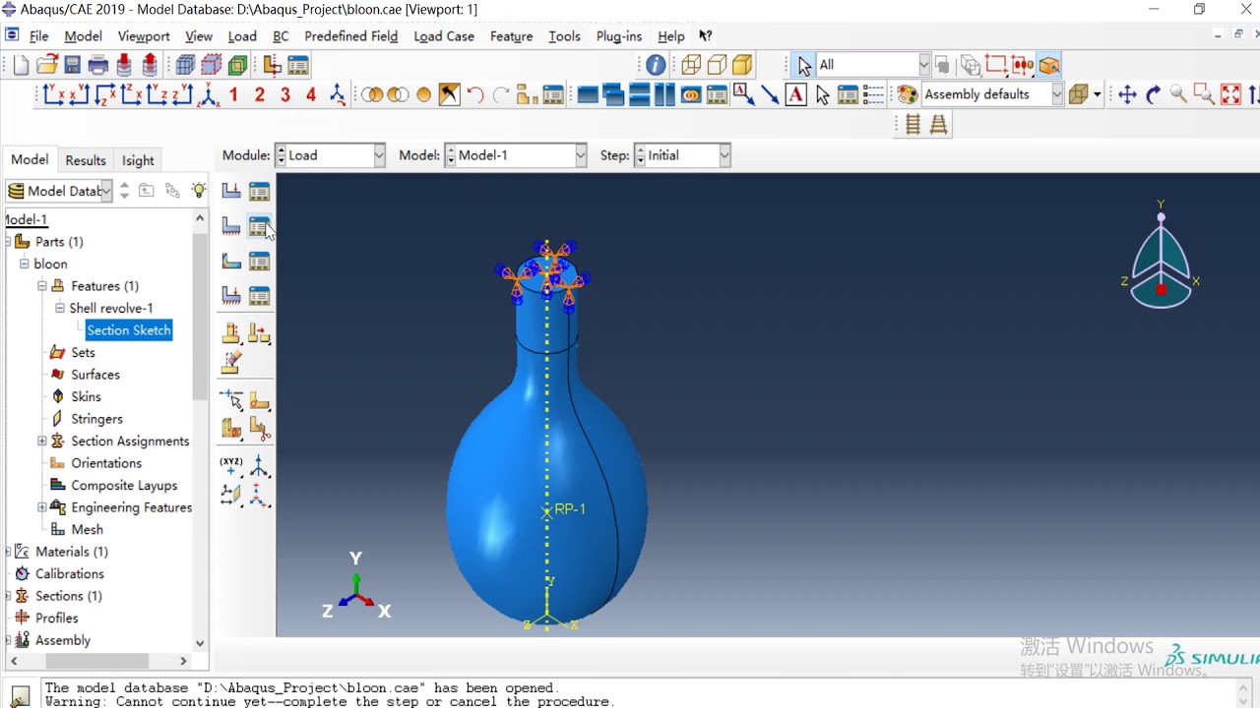The image size is (1260, 708).
Task: Click the text annotation 'A' icon
Action: point(795,95)
